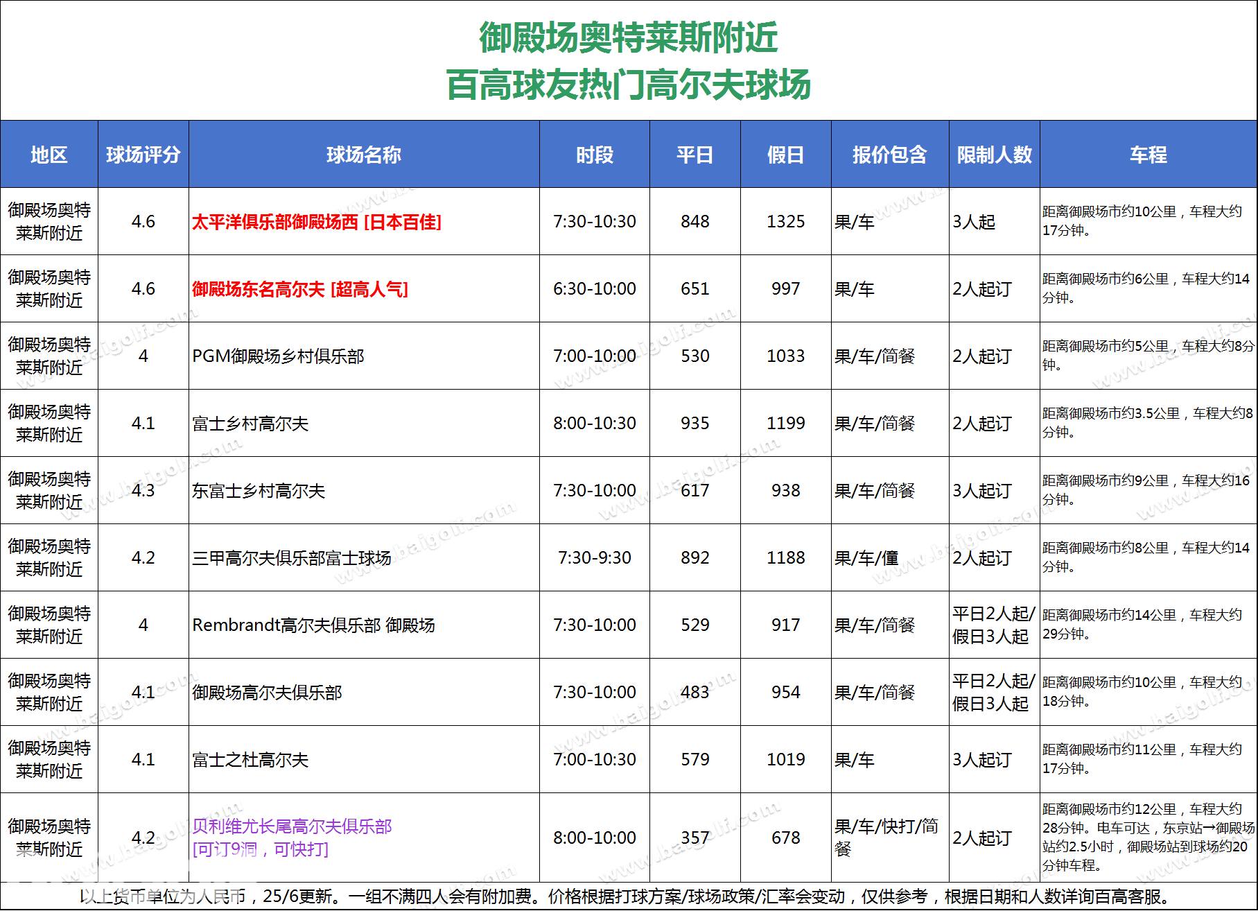Open purple 贝利维尤长尾高尔夫俱乐部 course entry

coord(292,827)
